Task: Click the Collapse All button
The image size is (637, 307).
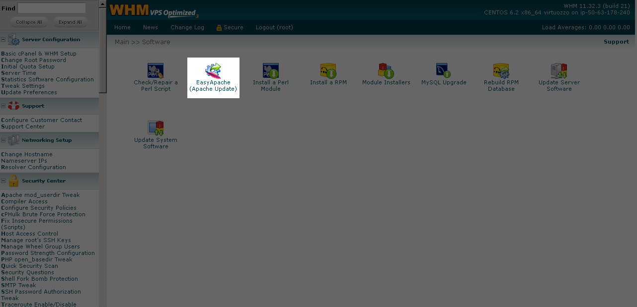Action: click(x=29, y=22)
